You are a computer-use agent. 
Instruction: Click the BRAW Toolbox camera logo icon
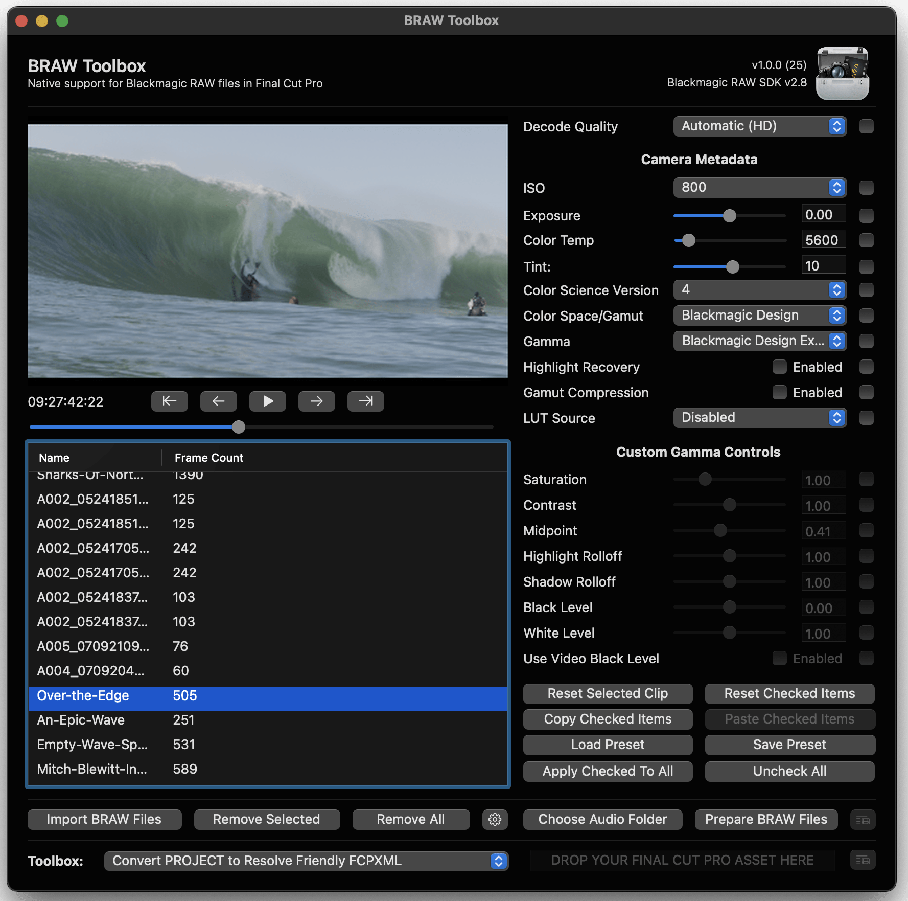click(842, 74)
